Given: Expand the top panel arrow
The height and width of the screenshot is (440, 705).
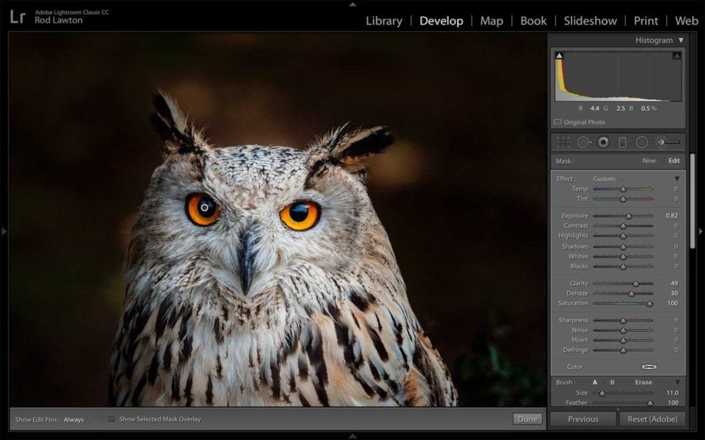Looking at the screenshot, I should pos(352,4).
